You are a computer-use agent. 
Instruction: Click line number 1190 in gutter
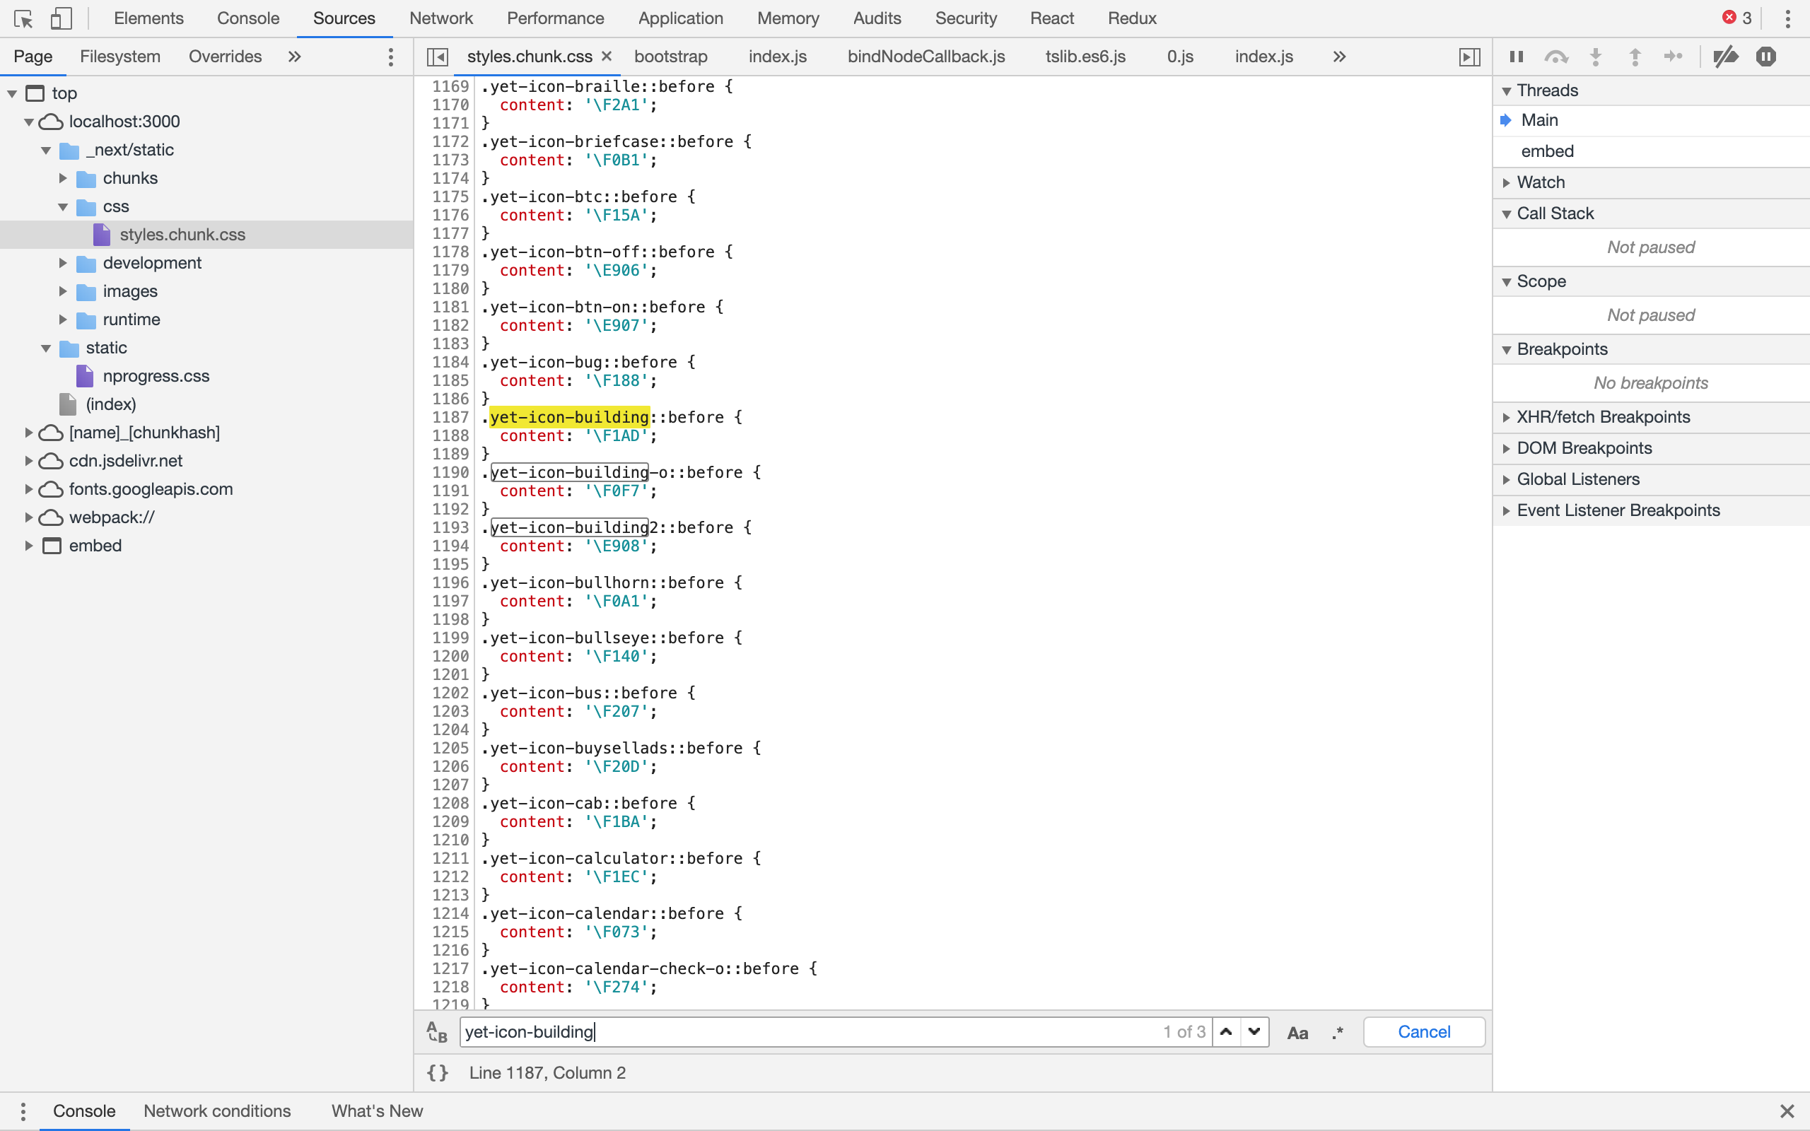[x=450, y=472]
